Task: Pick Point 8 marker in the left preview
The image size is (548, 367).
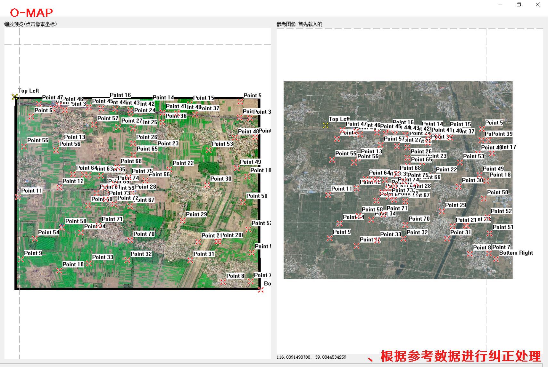Action: (223, 282)
